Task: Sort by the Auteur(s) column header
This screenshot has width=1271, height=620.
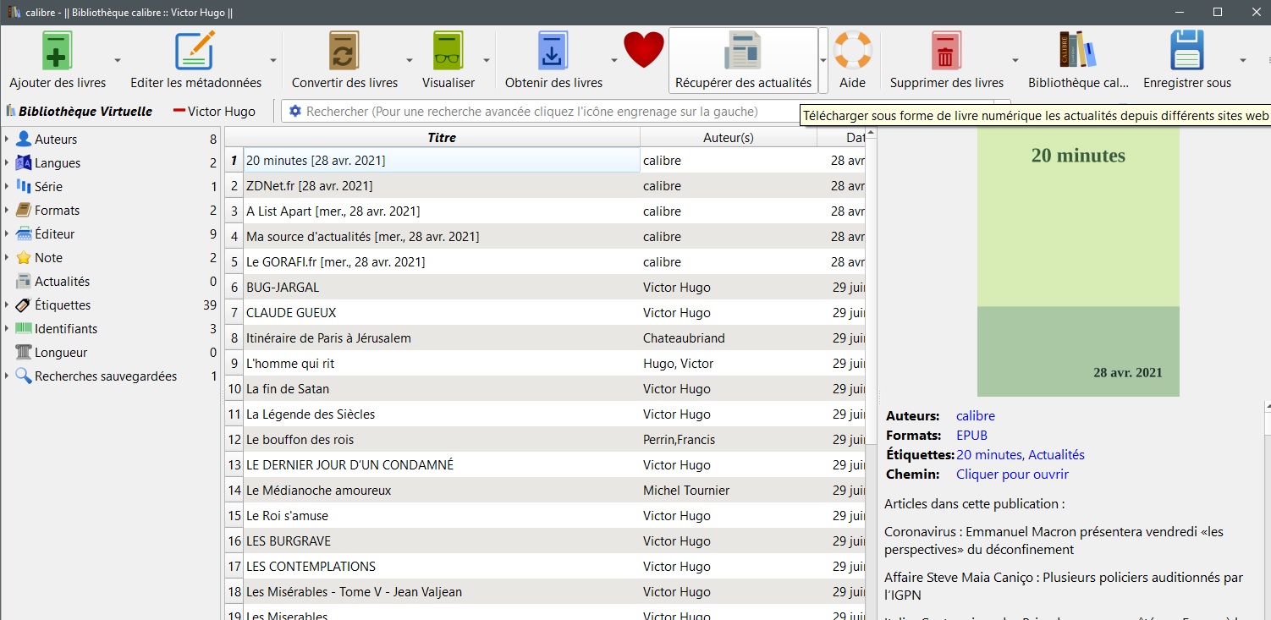Action: click(x=729, y=137)
